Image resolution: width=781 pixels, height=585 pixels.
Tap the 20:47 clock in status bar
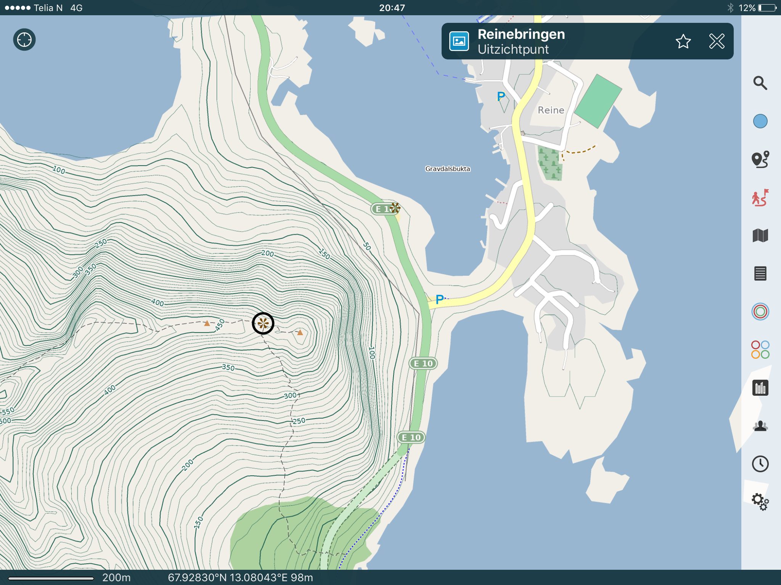click(392, 8)
